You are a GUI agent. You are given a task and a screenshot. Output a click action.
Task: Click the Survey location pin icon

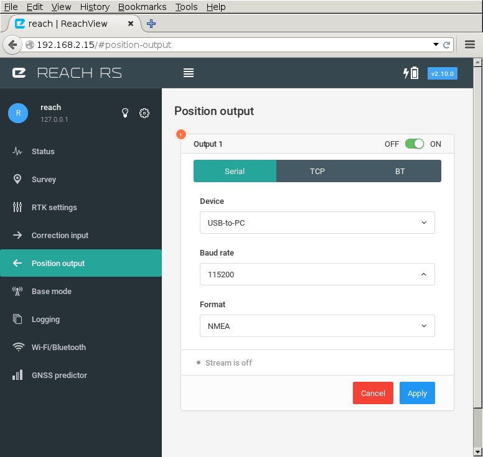coord(17,179)
